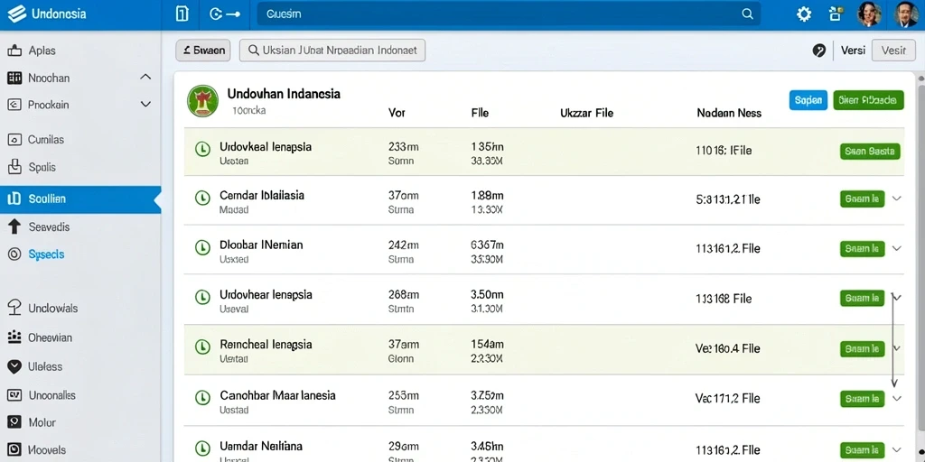The image size is (925, 462).
Task: Select the Soollian sidebar tab
Action: [80, 199]
